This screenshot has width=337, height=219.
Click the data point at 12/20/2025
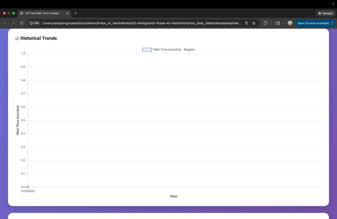(28, 187)
